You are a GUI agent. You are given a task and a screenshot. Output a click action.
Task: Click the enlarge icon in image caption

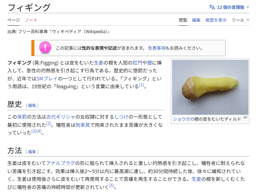pyautogui.click(x=245, y=118)
